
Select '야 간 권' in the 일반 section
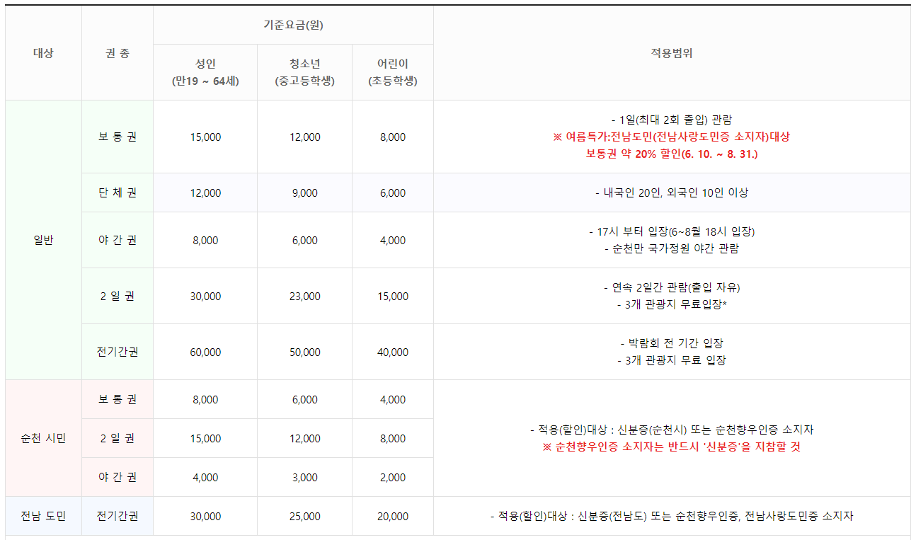tap(118, 240)
